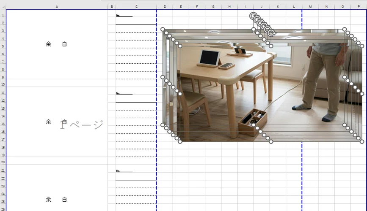Viewport: 367px width, 211px height.
Task: Click the frontmost picture's right-middle sizing handle
Action: pyautogui.click(x=362, y=94)
